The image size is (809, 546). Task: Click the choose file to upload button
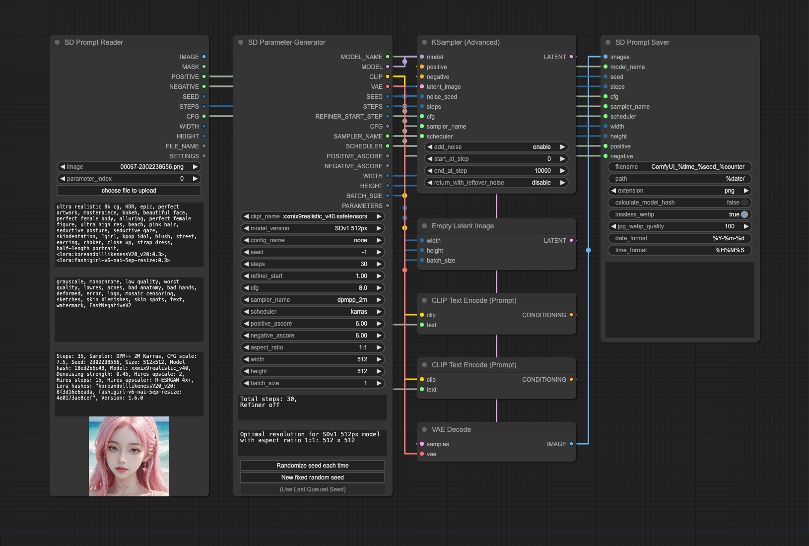point(129,191)
